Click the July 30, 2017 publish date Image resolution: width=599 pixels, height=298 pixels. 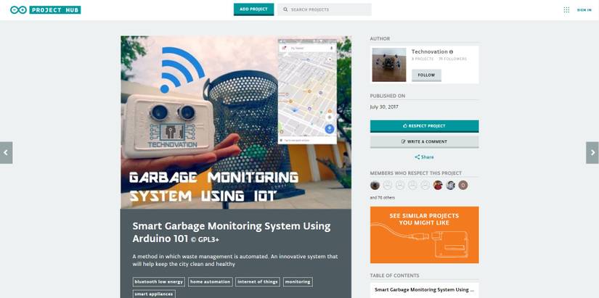coord(384,107)
